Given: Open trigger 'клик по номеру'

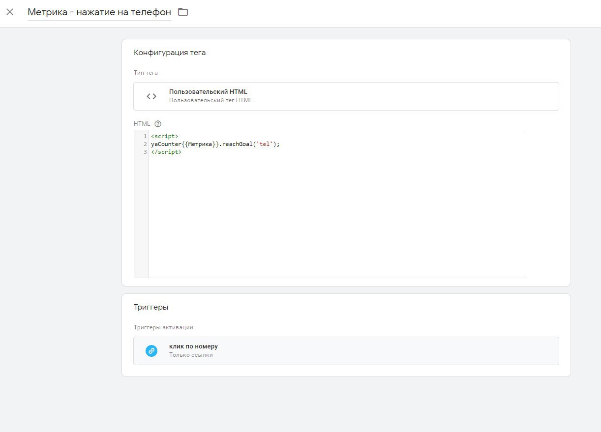Looking at the screenshot, I should [x=346, y=351].
